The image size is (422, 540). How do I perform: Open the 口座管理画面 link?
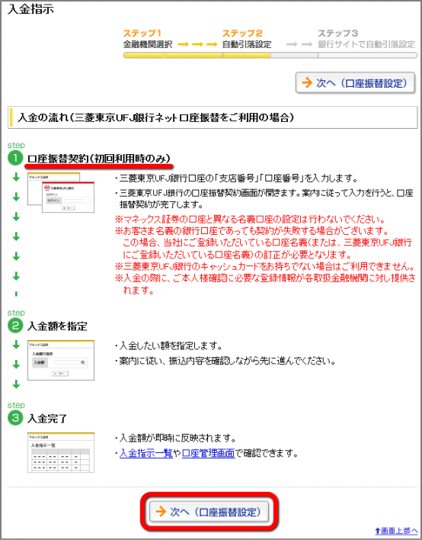coord(208,453)
